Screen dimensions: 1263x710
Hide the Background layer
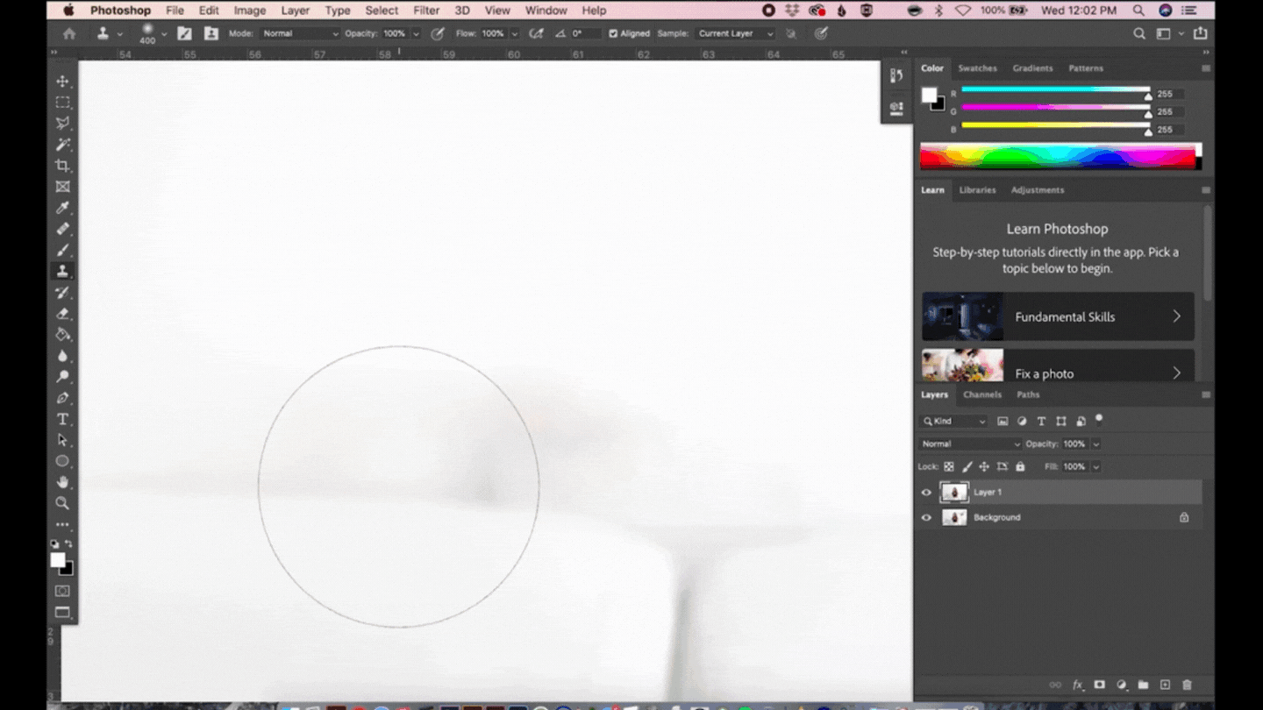[x=926, y=517]
